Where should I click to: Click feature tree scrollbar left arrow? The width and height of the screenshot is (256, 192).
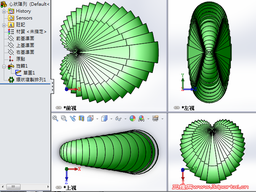click(3, 187)
